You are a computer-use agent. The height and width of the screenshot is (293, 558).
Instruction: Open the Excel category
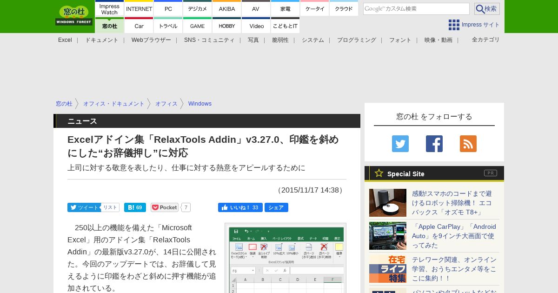point(65,40)
